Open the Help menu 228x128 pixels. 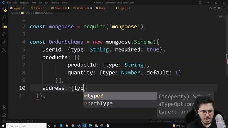[x=64, y=2]
